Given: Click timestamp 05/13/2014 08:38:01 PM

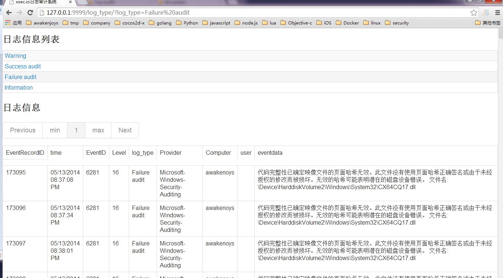Looking at the screenshot, I should pyautogui.click(x=65, y=251).
